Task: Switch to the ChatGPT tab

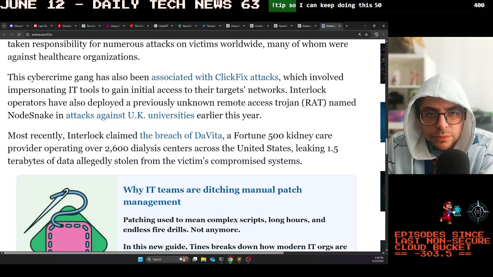Action: coord(163,26)
